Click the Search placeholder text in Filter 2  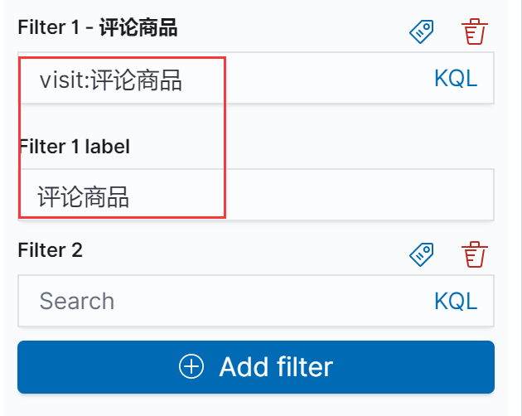[77, 301]
